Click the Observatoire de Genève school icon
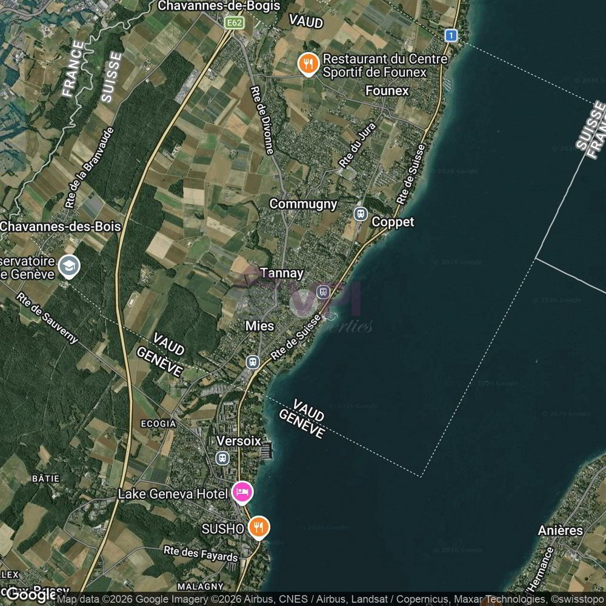 click(69, 267)
